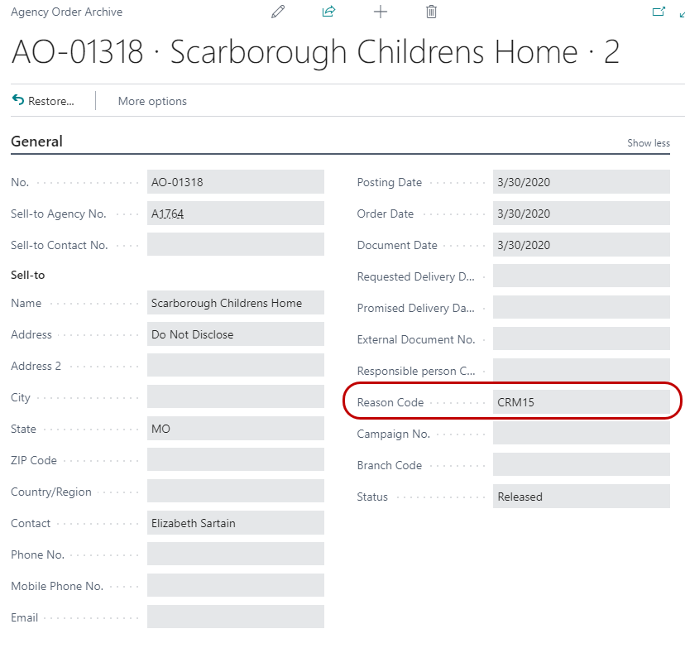Select the Status field showing Released

click(x=581, y=497)
